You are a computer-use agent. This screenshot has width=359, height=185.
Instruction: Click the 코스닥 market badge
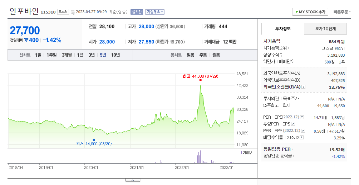63,12
